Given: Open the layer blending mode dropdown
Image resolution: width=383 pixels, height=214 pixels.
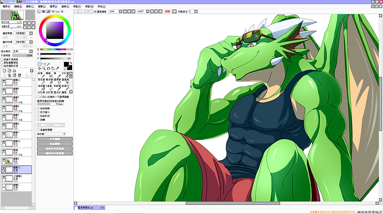Looking at the screenshot, I should [x=31, y=52].
